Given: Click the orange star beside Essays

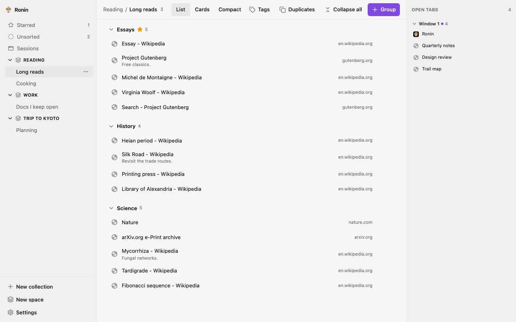Looking at the screenshot, I should (140, 29).
